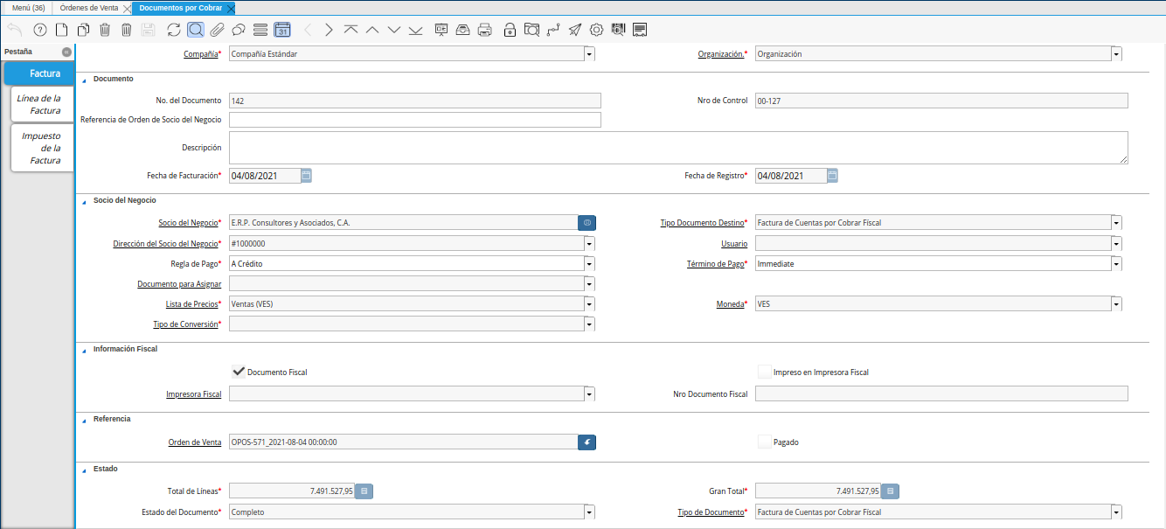Collapse the Información Fiscal section
This screenshot has width=1166, height=529.
click(85, 349)
